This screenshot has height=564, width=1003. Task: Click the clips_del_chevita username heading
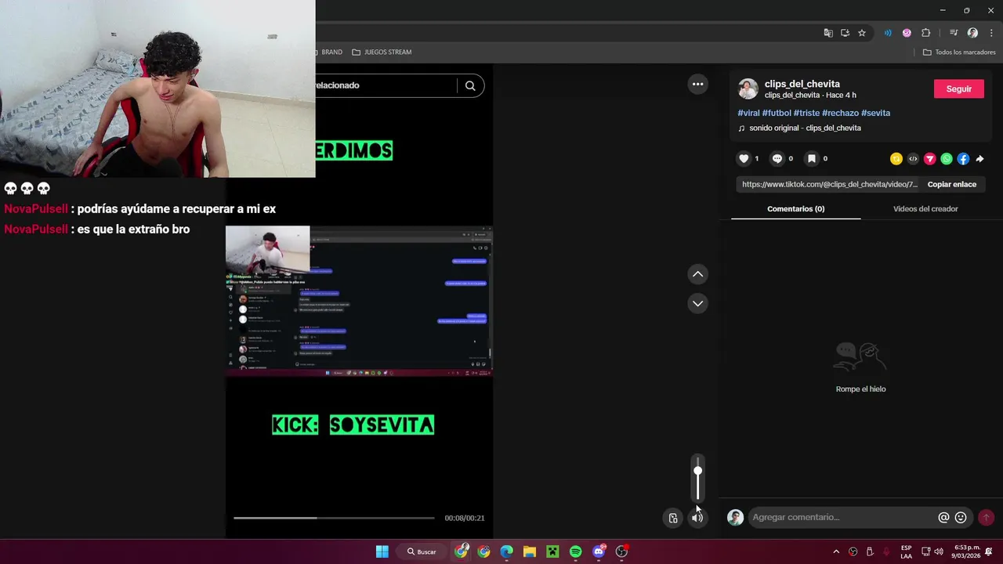click(x=802, y=84)
